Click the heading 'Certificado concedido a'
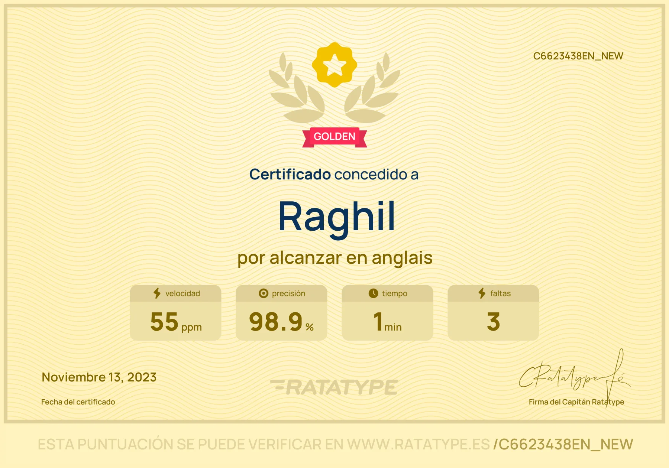This screenshot has width=669, height=468. (334, 174)
